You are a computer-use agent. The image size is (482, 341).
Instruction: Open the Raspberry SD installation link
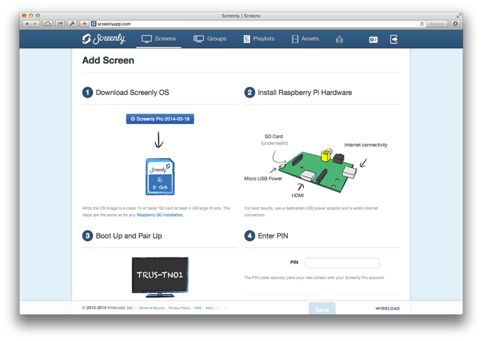[x=160, y=215]
